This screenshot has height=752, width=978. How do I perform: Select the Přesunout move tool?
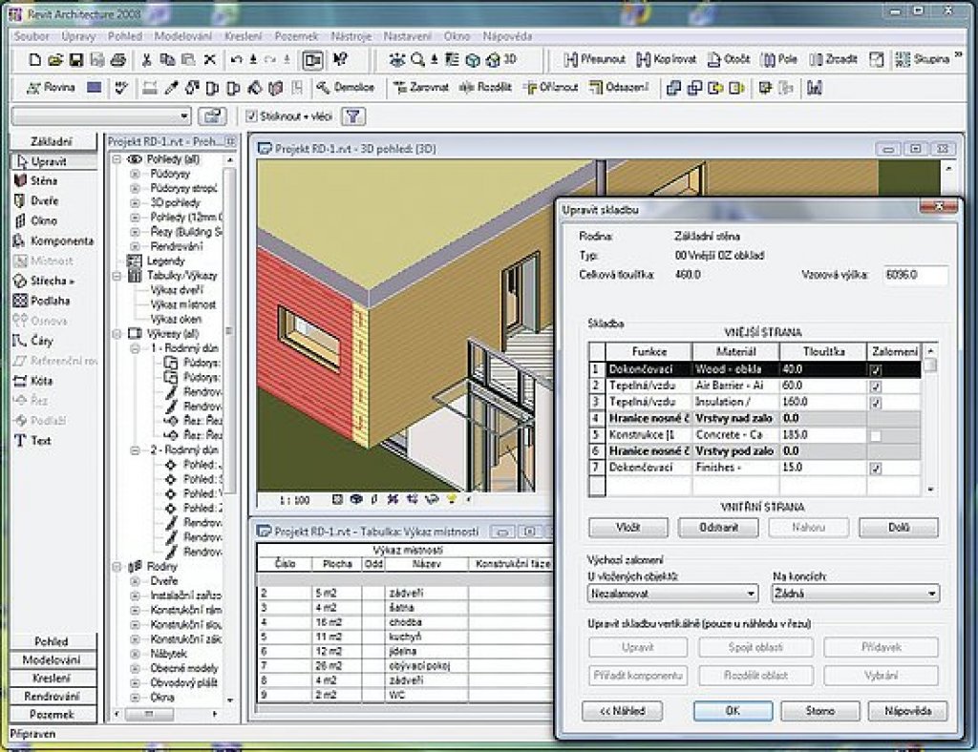(594, 59)
